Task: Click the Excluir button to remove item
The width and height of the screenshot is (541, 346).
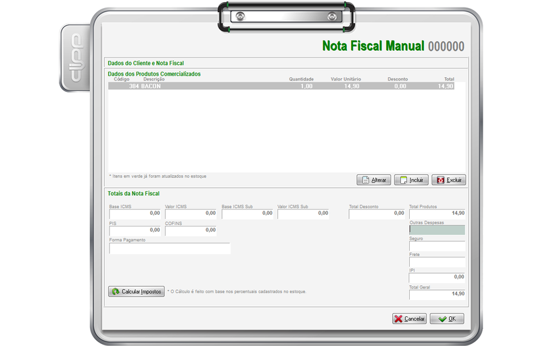Action: (448, 180)
